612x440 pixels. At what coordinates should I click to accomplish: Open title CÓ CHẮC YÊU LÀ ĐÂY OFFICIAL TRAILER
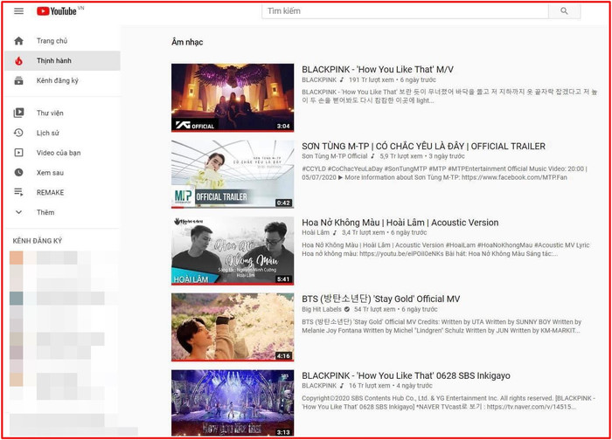[423, 146]
